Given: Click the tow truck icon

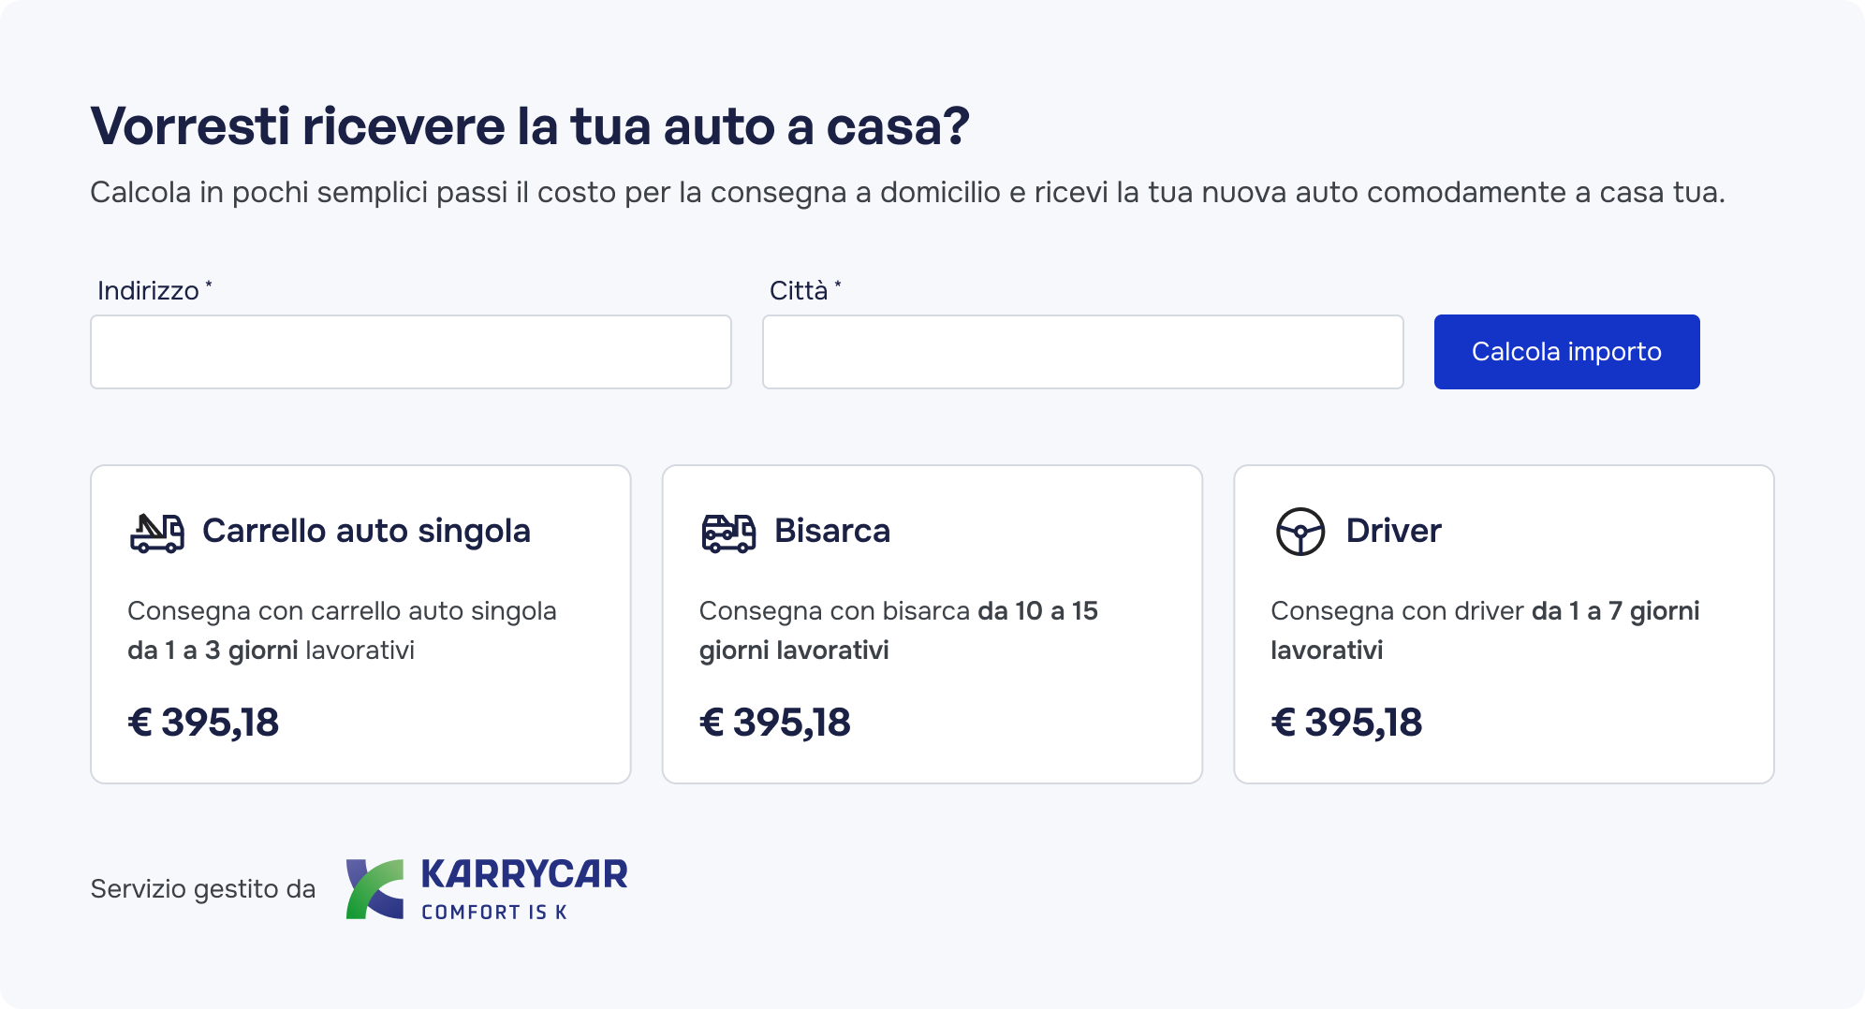Looking at the screenshot, I should [x=156, y=533].
